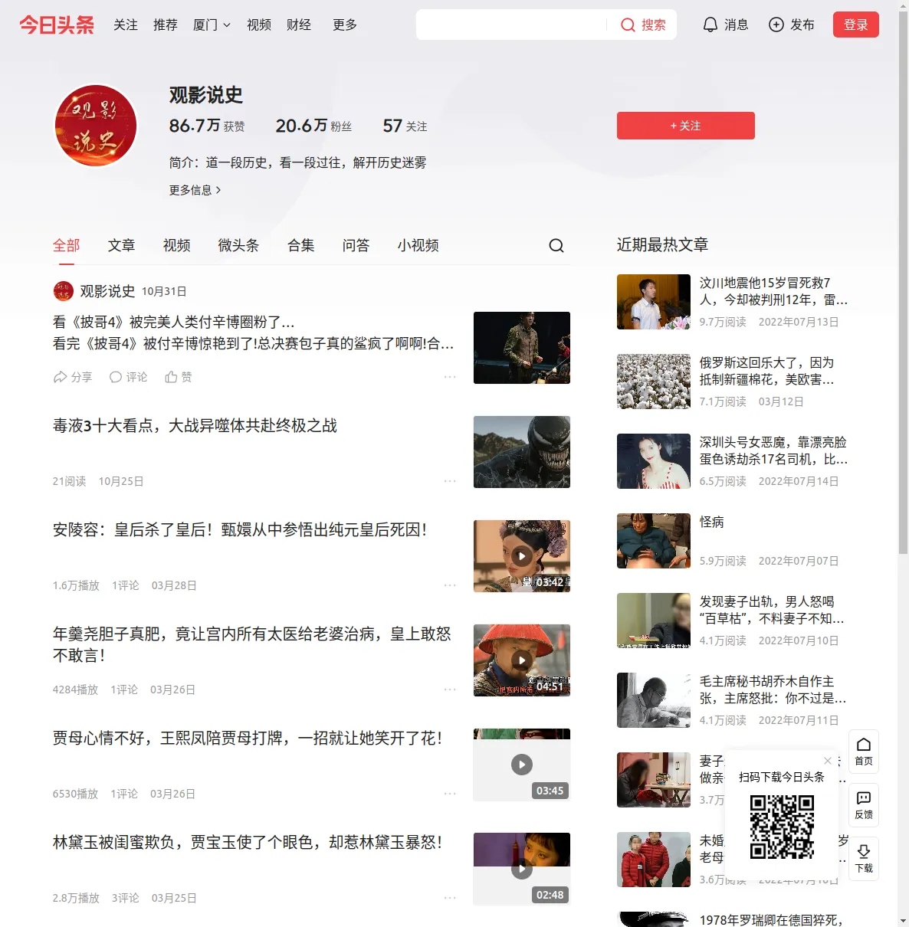Switch to the 小视频 tab

(418, 245)
